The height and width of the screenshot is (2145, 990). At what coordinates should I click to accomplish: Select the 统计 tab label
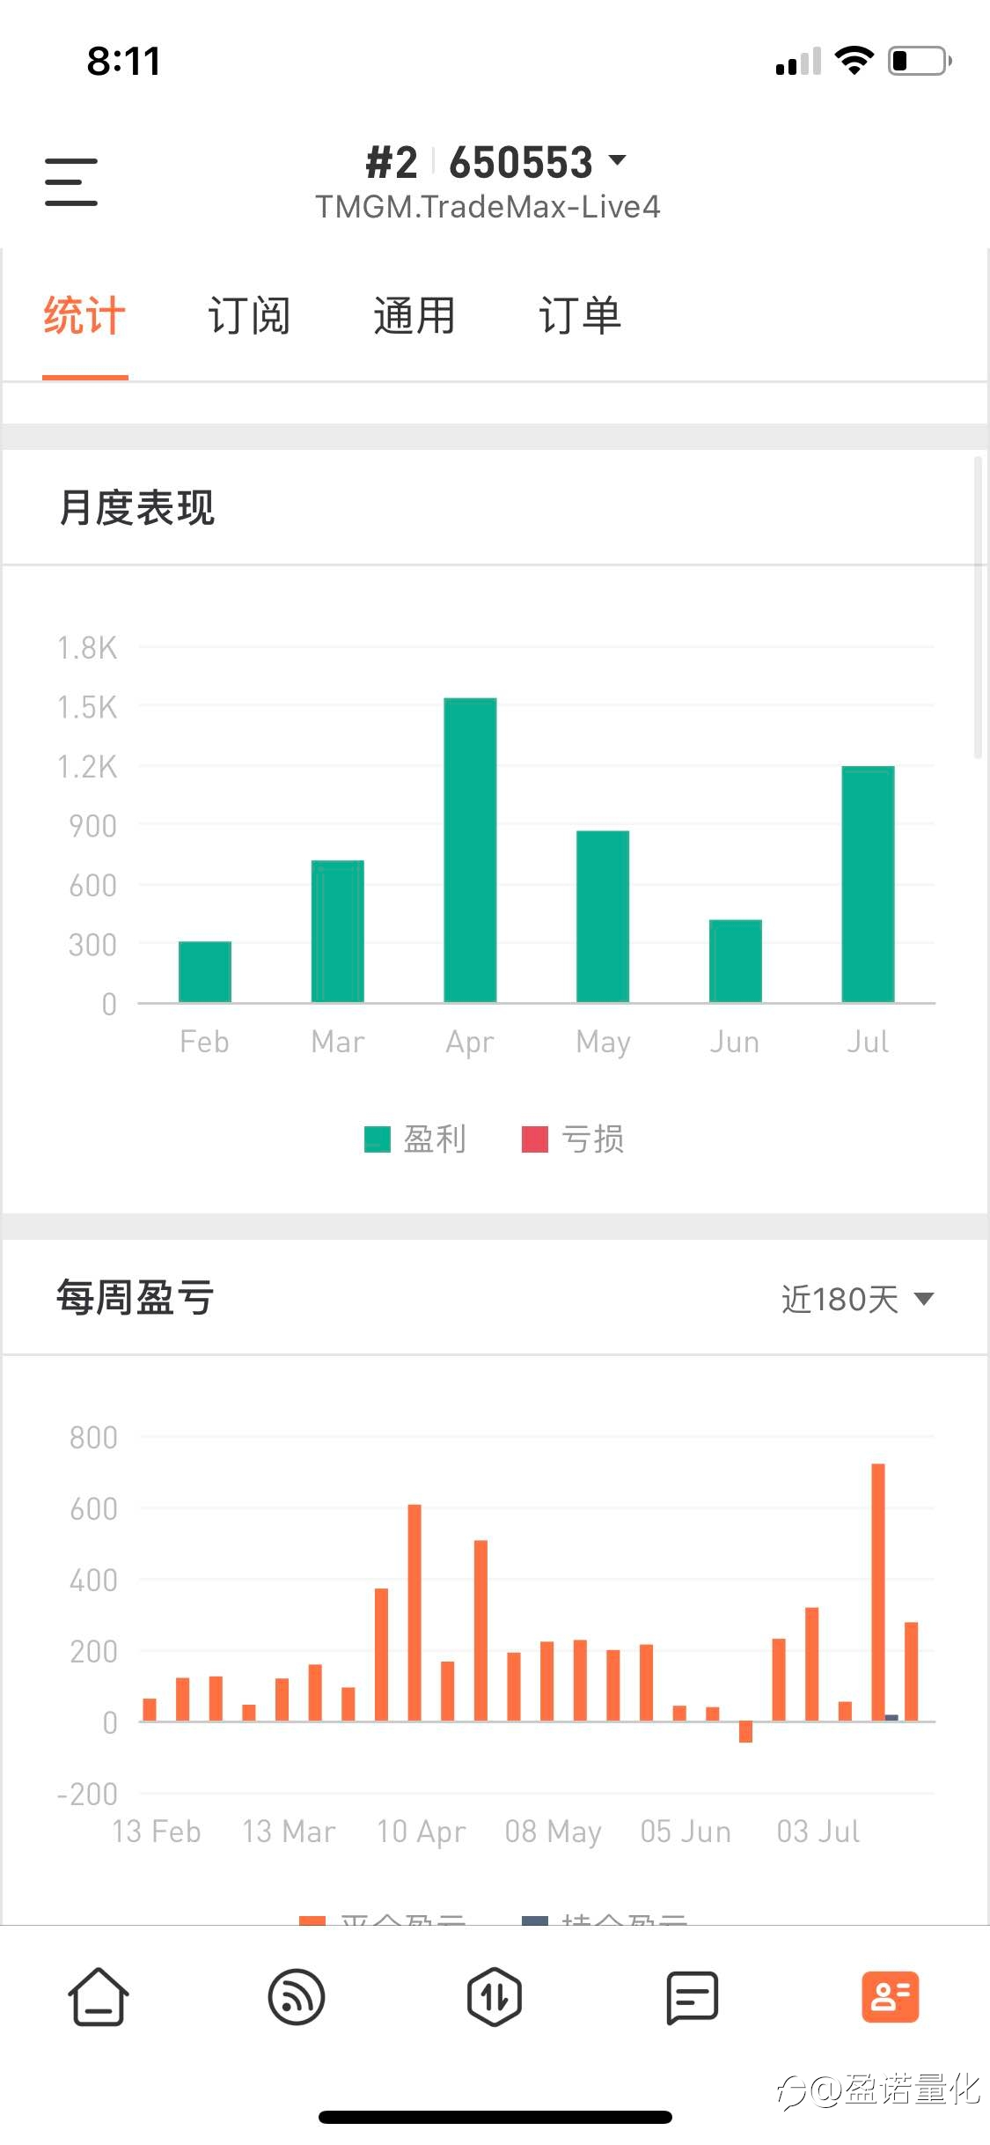84,315
